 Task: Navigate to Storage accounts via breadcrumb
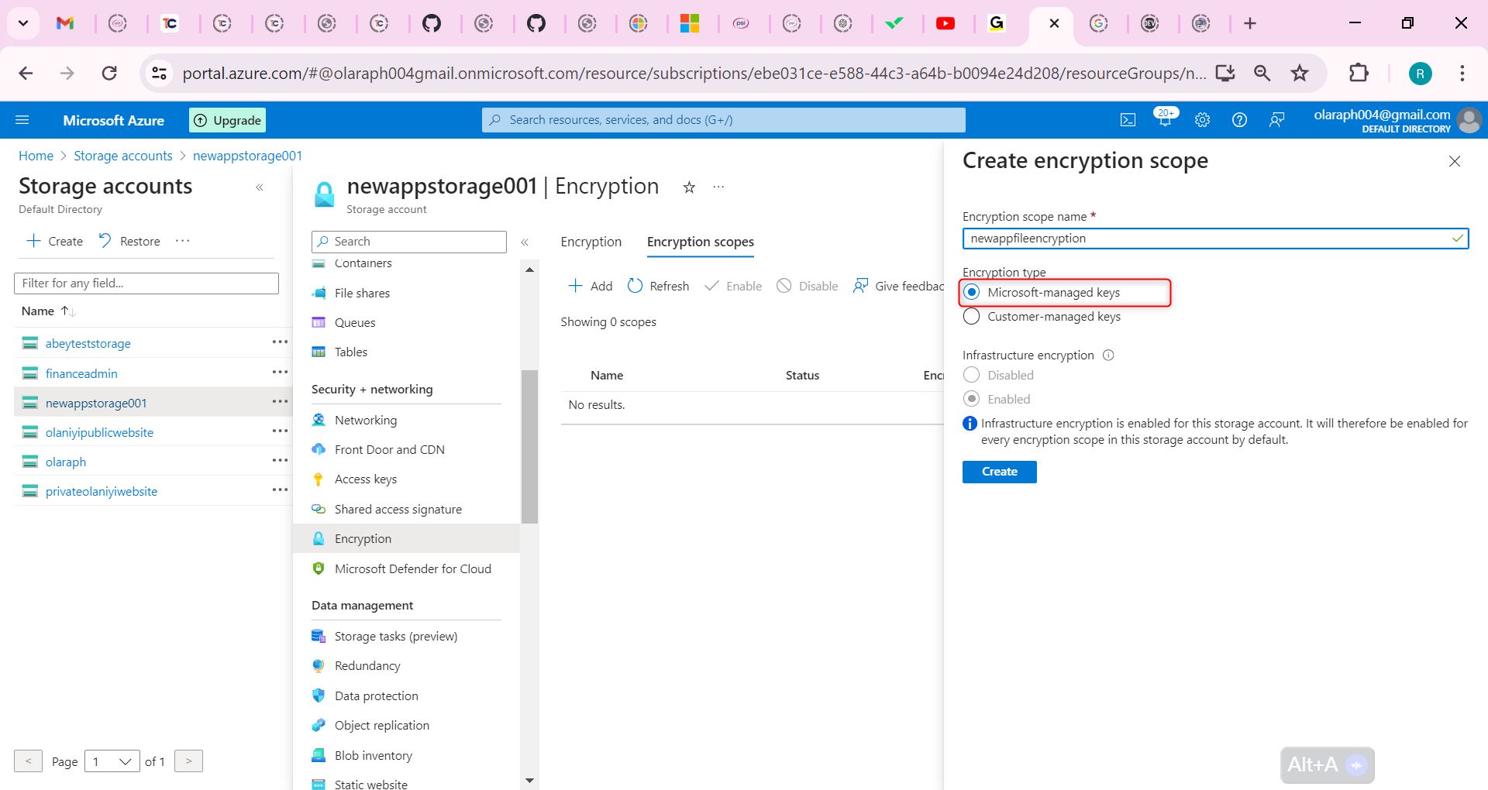click(x=122, y=156)
